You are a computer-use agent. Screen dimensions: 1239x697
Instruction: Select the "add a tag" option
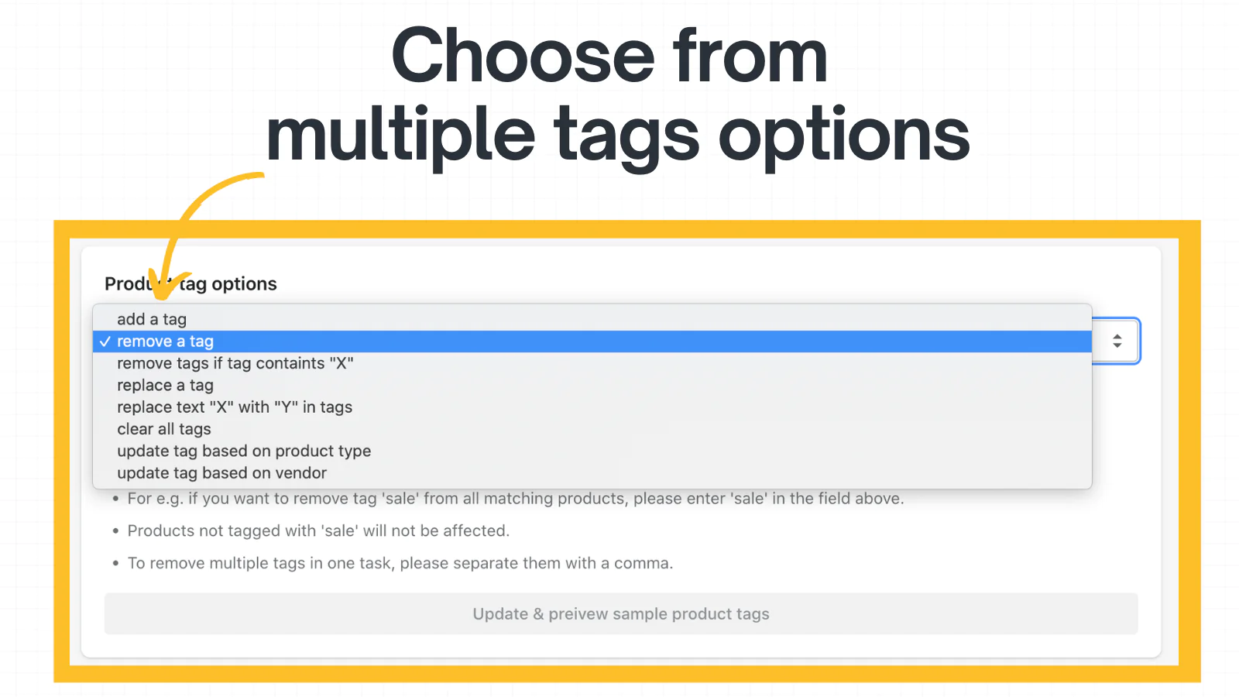click(x=152, y=319)
